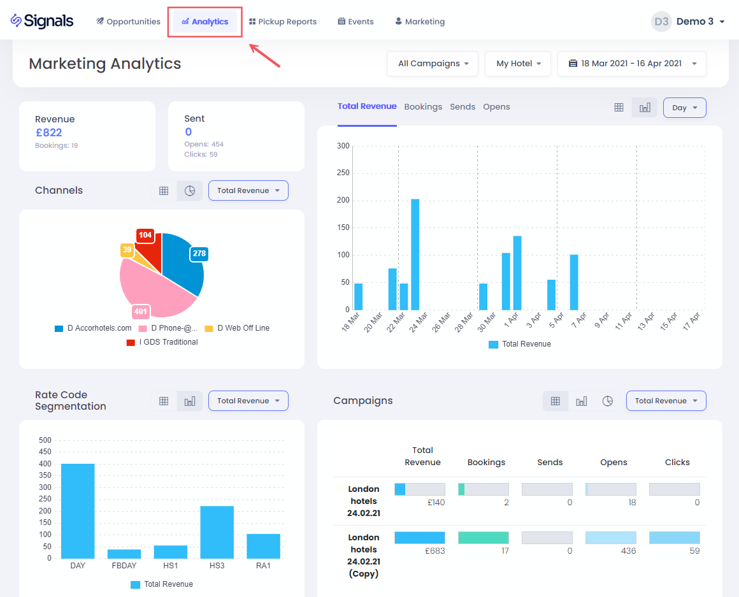Show Total Revenue chart as table grid
The height and width of the screenshot is (597, 739).
619,108
